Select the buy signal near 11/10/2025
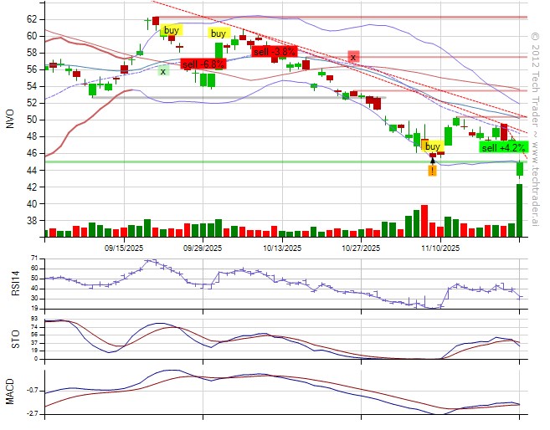550x430 pixels. (433, 146)
